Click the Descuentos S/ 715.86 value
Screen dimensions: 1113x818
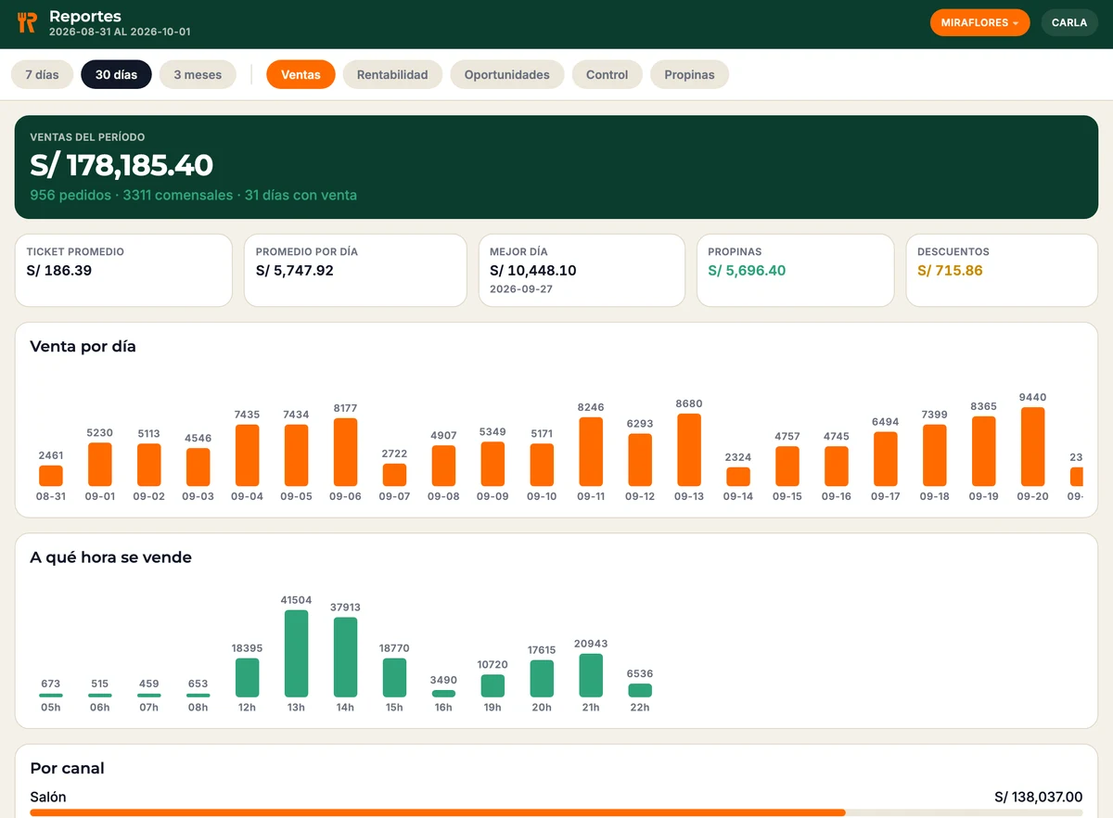tap(950, 271)
